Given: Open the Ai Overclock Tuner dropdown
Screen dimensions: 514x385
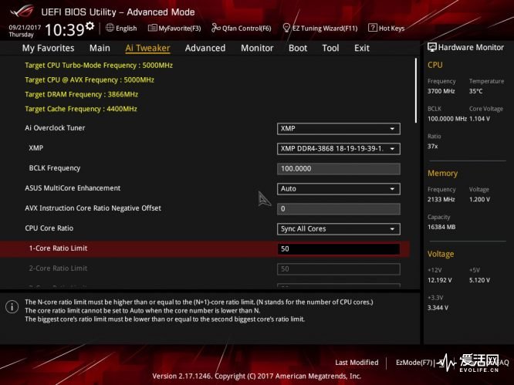Looking at the screenshot, I should [338, 129].
